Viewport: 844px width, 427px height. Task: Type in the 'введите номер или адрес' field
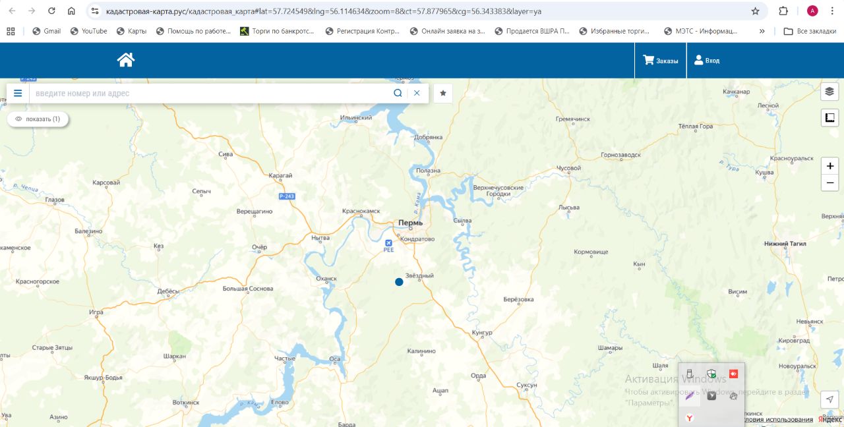(211, 94)
